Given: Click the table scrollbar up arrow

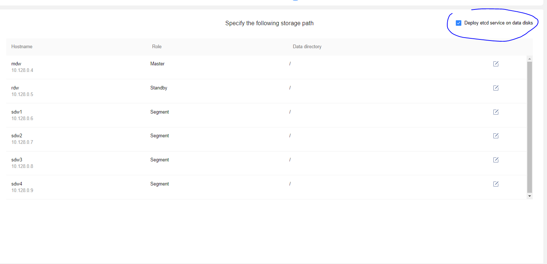Looking at the screenshot, I should click(529, 58).
